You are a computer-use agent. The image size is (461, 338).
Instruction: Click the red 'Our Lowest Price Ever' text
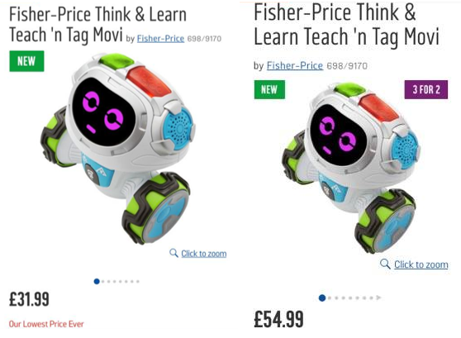pyautogui.click(x=46, y=324)
